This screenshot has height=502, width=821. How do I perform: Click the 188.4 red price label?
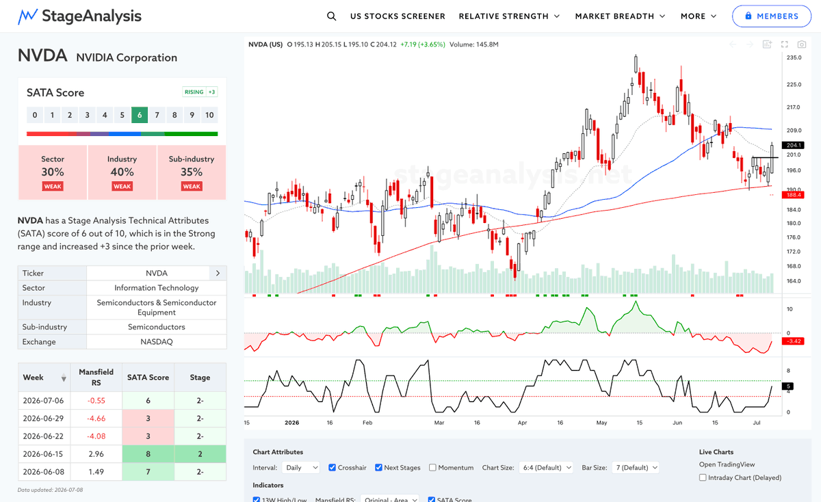(x=794, y=195)
